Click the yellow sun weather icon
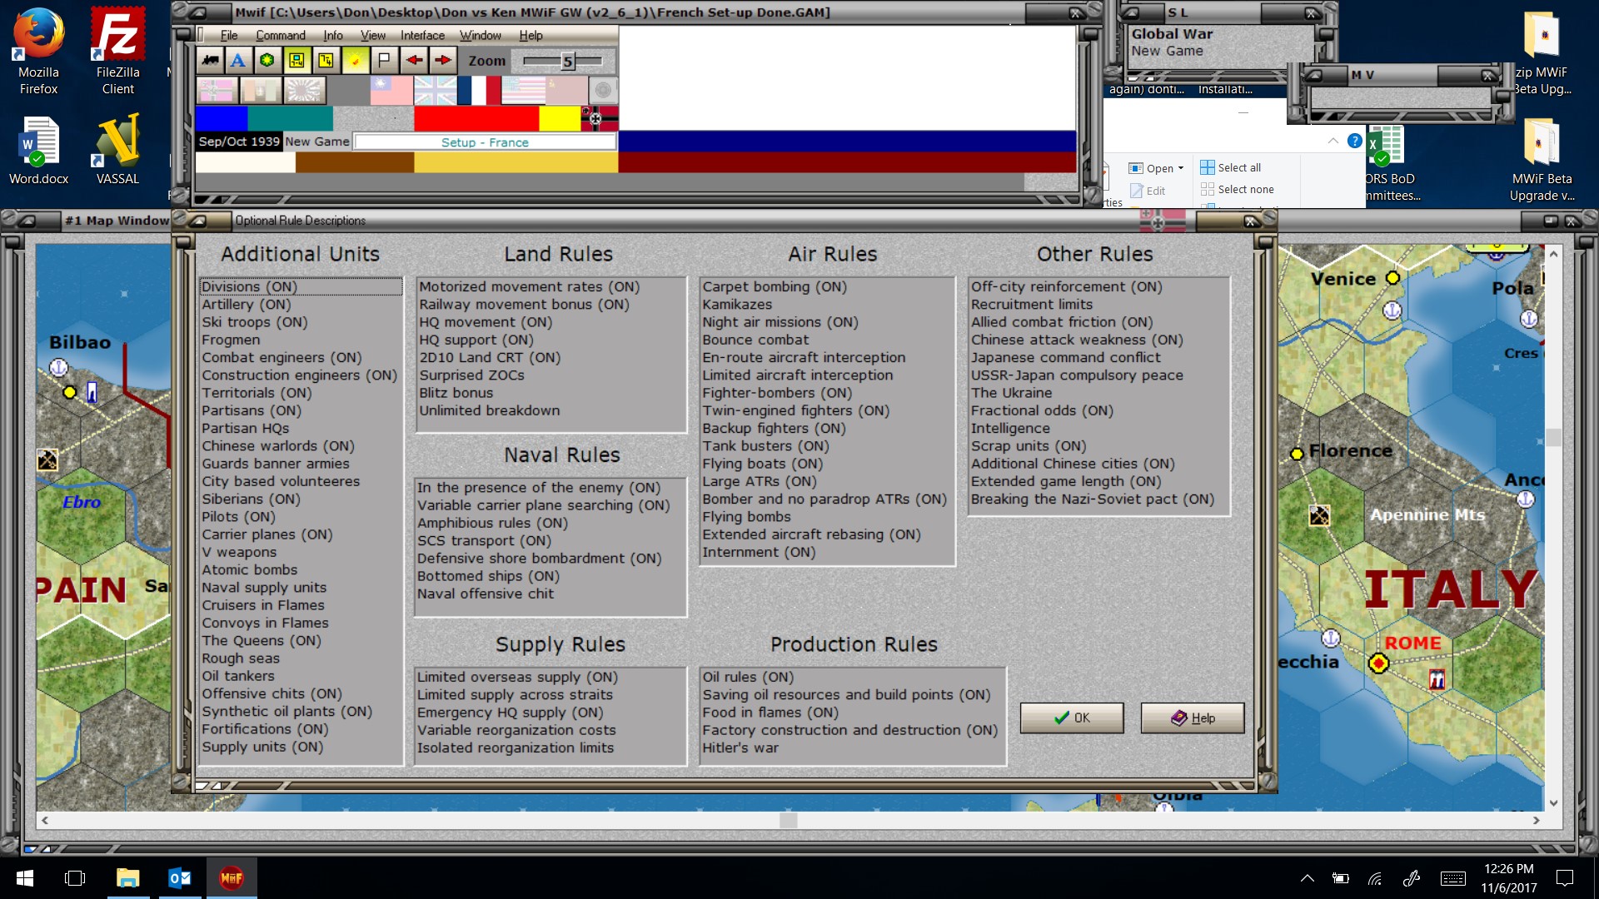1599x899 pixels. click(356, 60)
